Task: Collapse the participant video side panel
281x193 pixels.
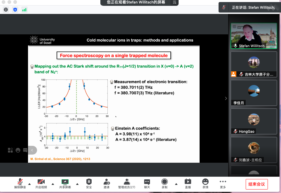Action: coord(226,98)
